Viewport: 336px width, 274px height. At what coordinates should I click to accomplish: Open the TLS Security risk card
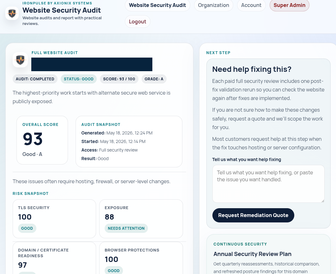[x=54, y=219]
